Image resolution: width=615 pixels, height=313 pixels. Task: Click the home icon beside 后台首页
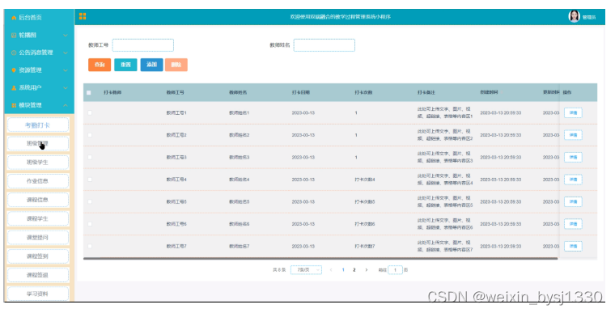14,18
